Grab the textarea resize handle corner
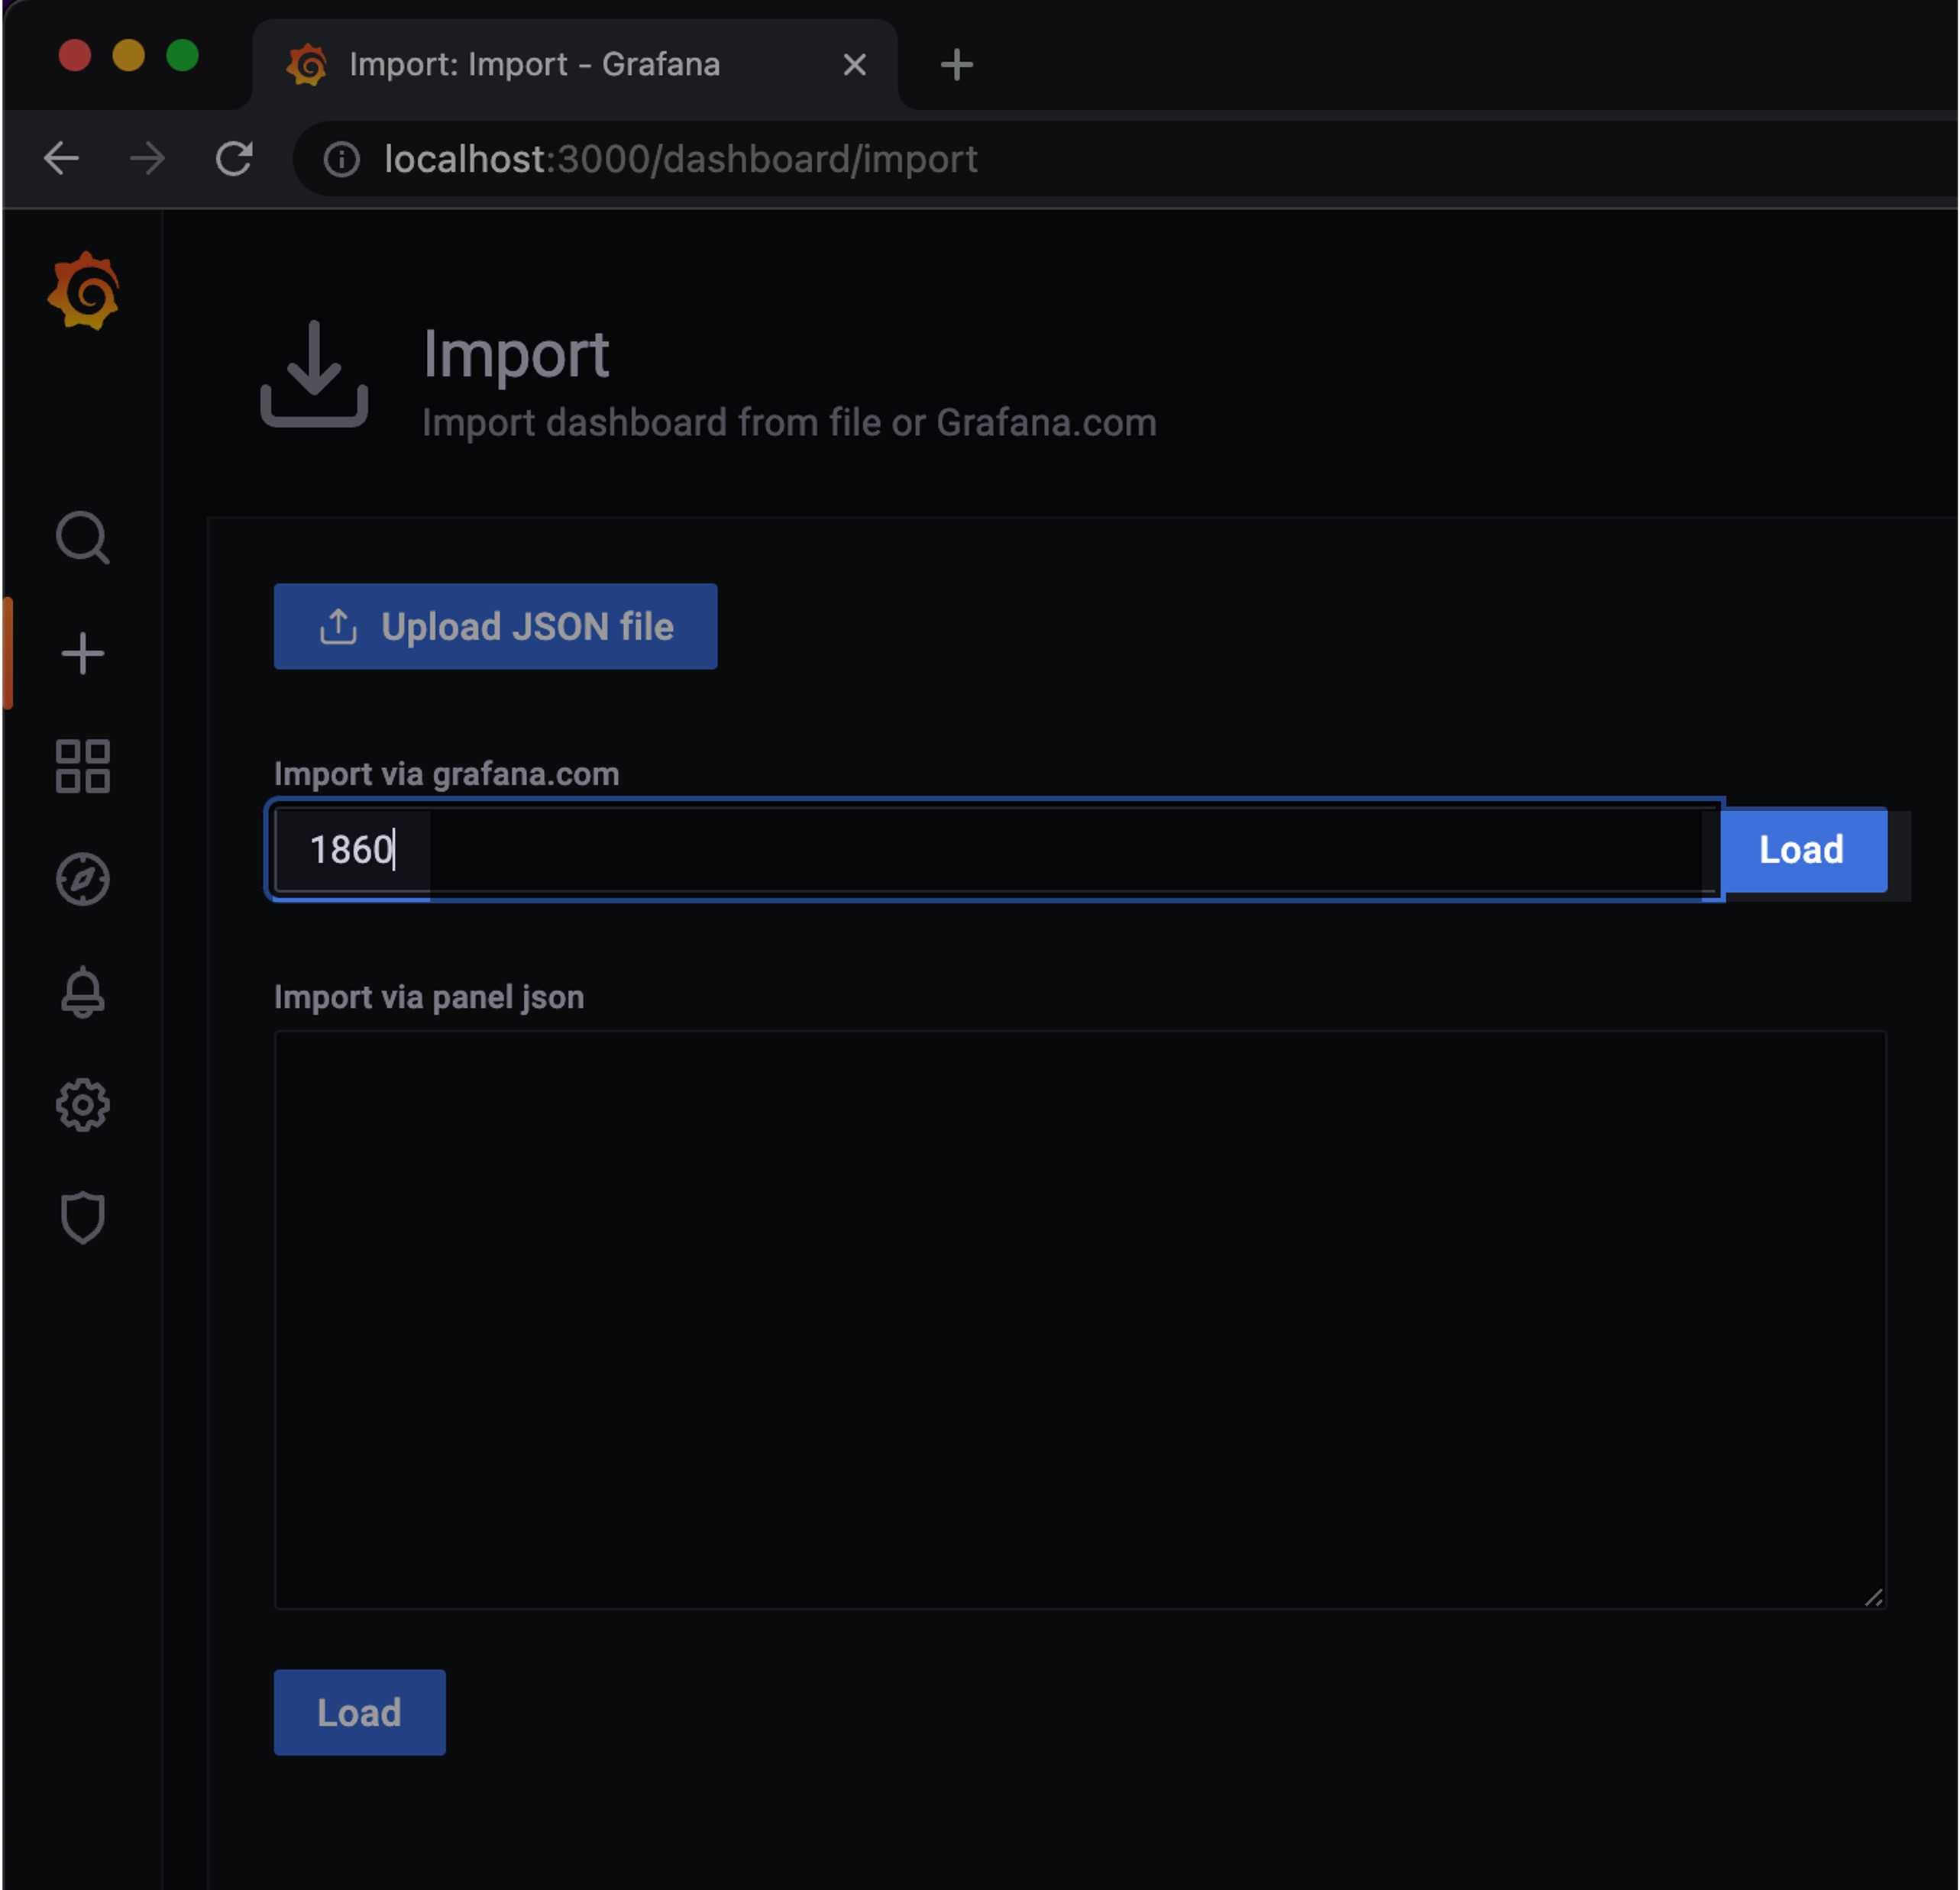 [x=1874, y=1598]
